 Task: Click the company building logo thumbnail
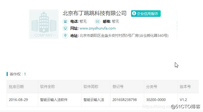click(x=44, y=24)
